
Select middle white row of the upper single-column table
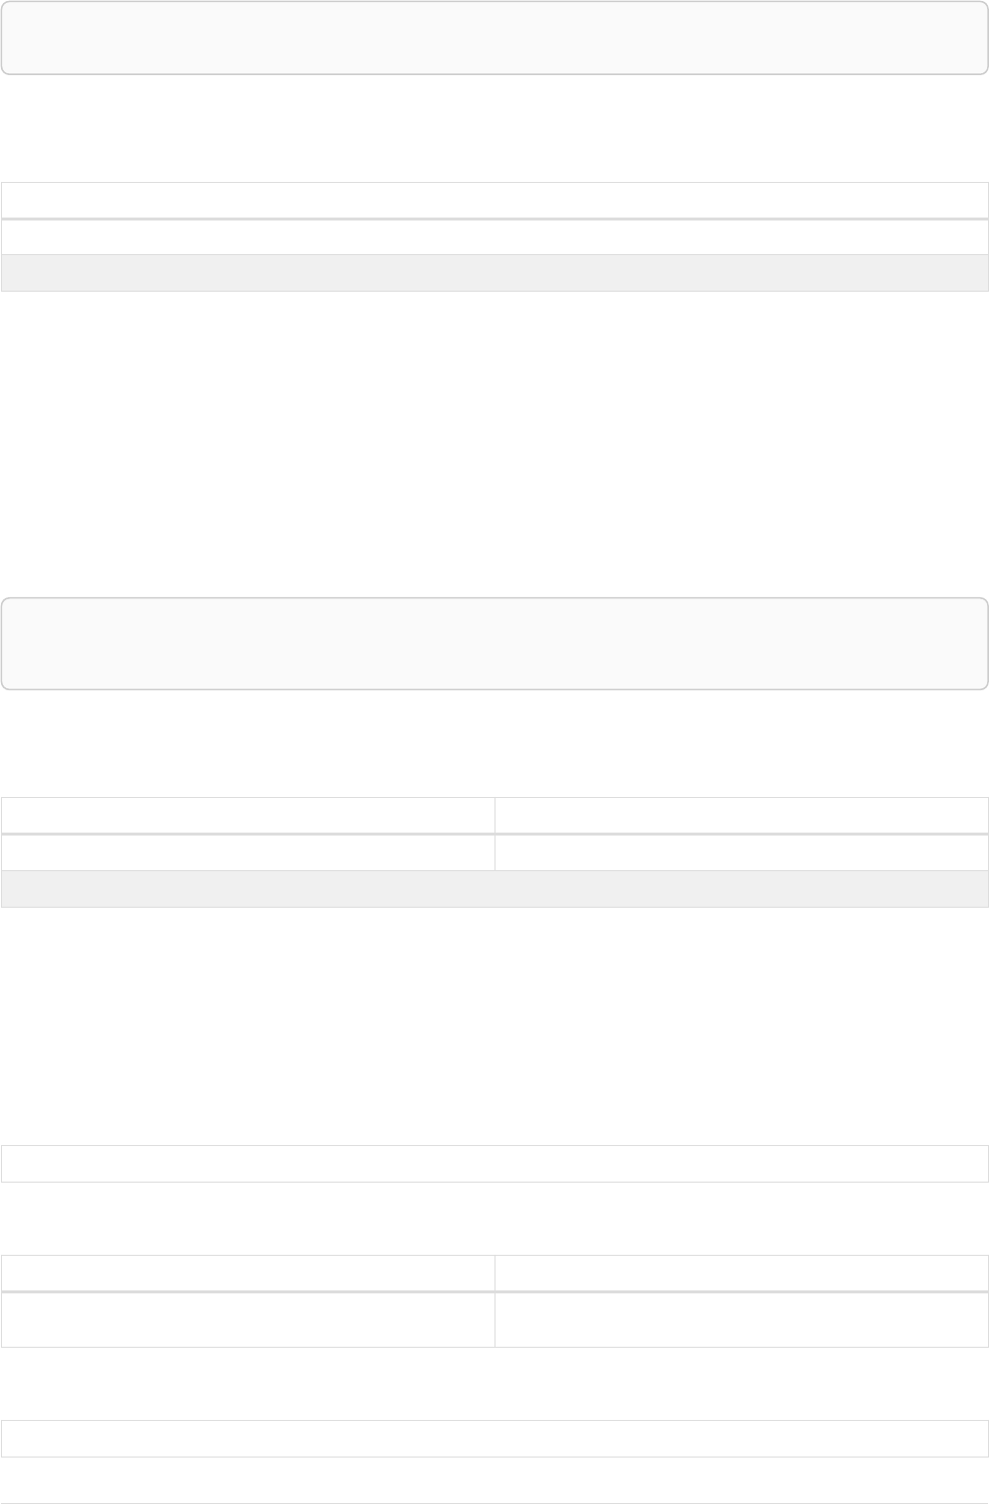coord(494,237)
